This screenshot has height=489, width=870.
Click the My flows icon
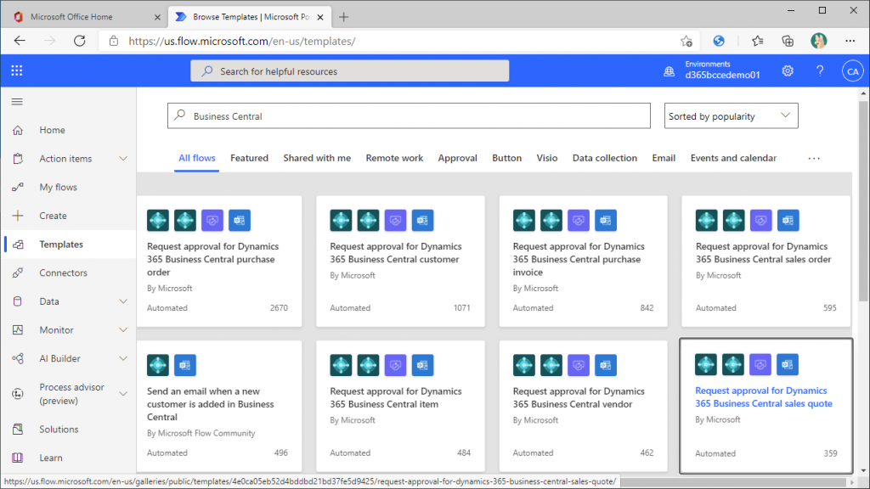pyautogui.click(x=18, y=188)
